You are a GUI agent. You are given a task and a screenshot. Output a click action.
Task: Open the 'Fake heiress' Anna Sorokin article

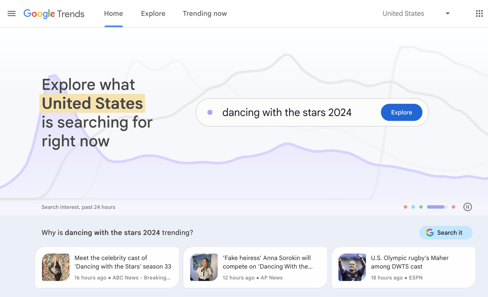(255, 267)
